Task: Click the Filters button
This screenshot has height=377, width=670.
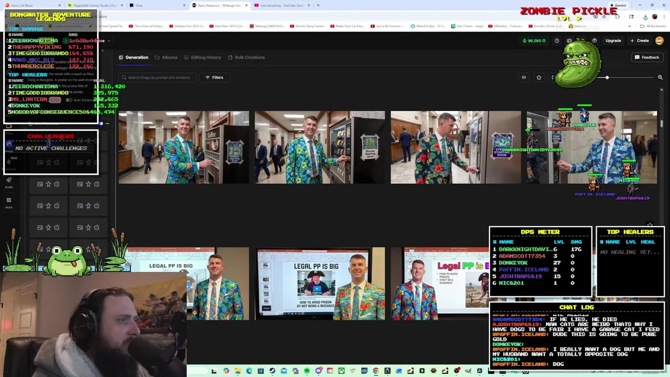Action: [x=214, y=77]
